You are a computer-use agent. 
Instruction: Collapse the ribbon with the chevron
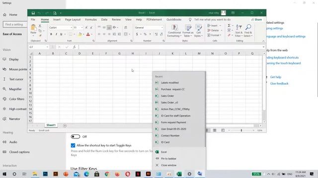click(263, 41)
